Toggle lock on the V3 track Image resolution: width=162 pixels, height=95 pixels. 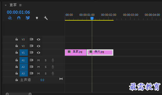click(x=17, y=39)
